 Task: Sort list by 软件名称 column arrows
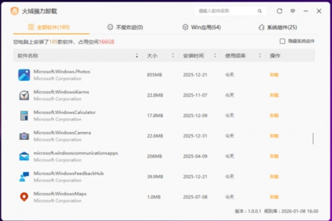[137, 56]
